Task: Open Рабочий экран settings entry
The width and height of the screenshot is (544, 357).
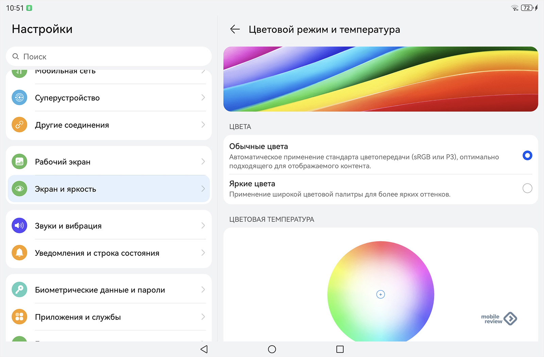Action: (x=63, y=162)
